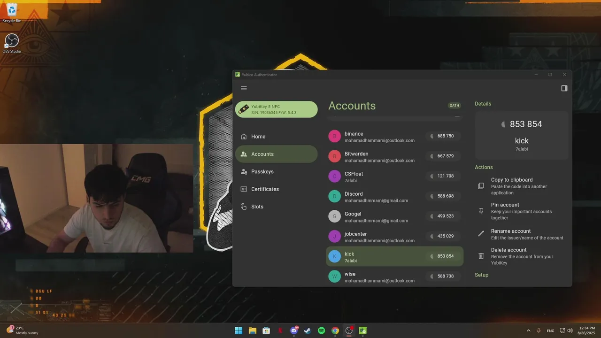Click jobcenter code 435 029

[x=443, y=236]
